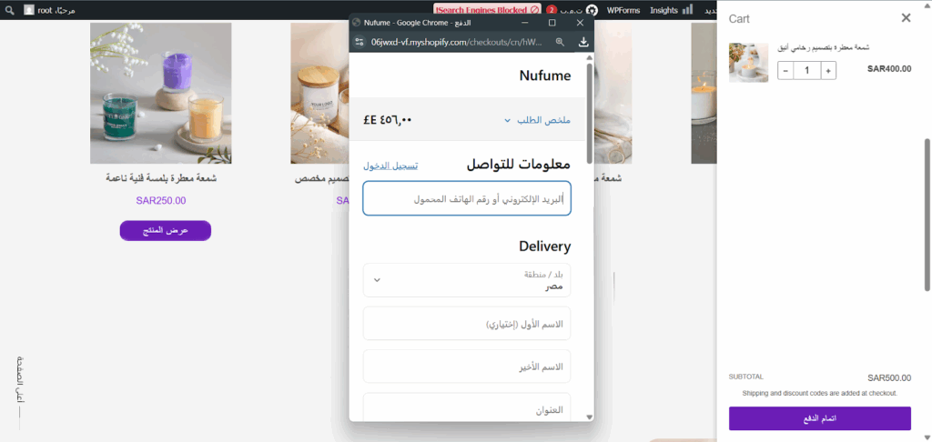Click the Search Engines Blocked notice
Viewport: 932px width, 442px height.
click(488, 9)
